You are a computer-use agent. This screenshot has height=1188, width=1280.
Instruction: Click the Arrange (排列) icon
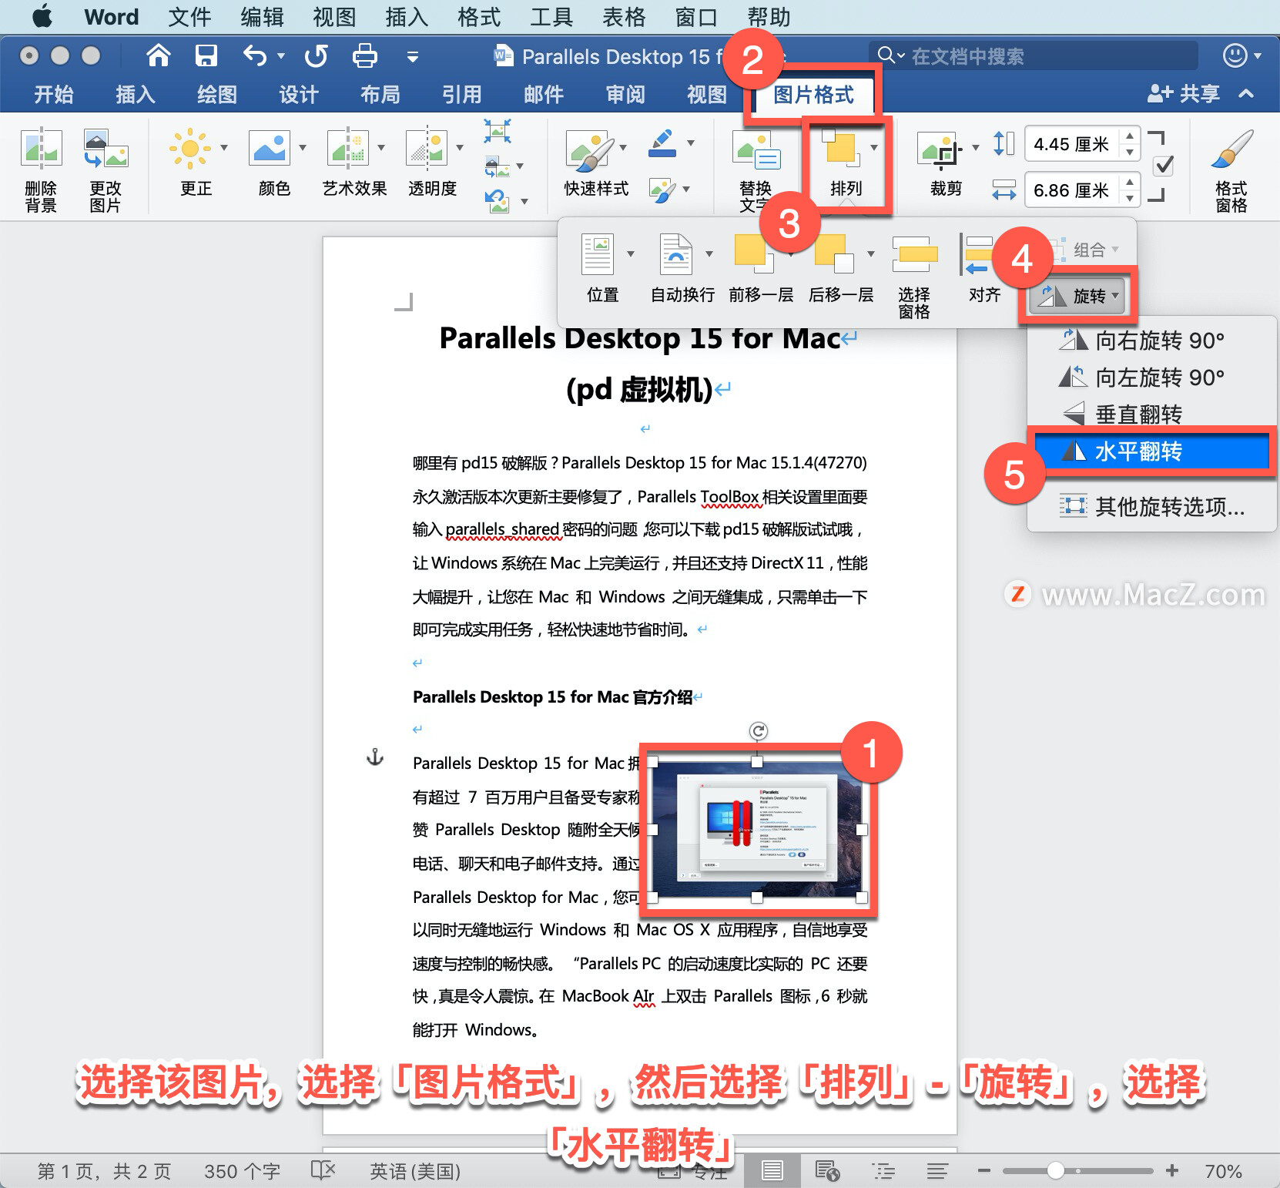(x=840, y=147)
